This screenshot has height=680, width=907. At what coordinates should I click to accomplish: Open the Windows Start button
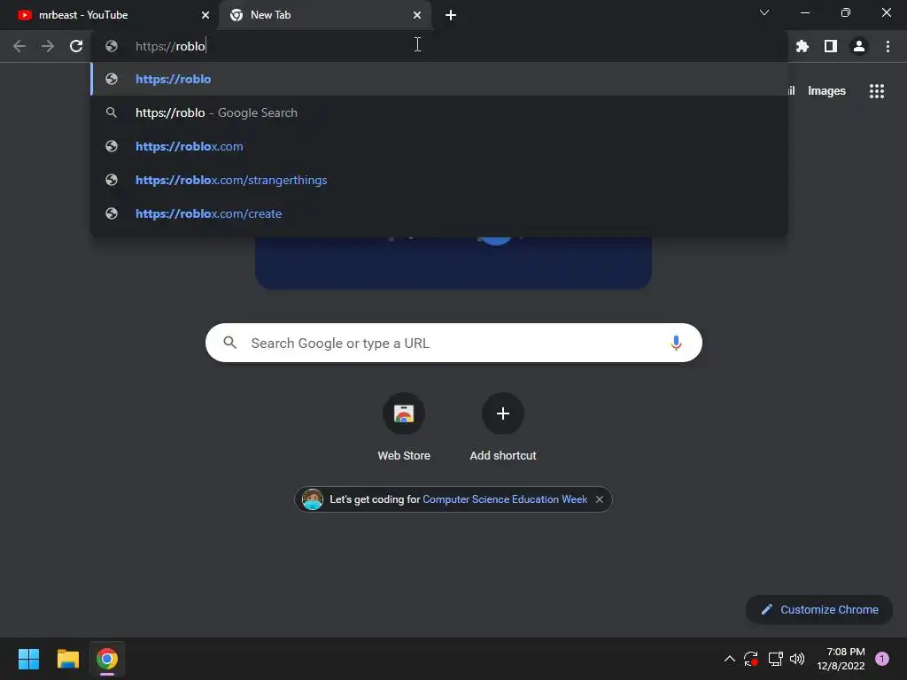(x=28, y=659)
